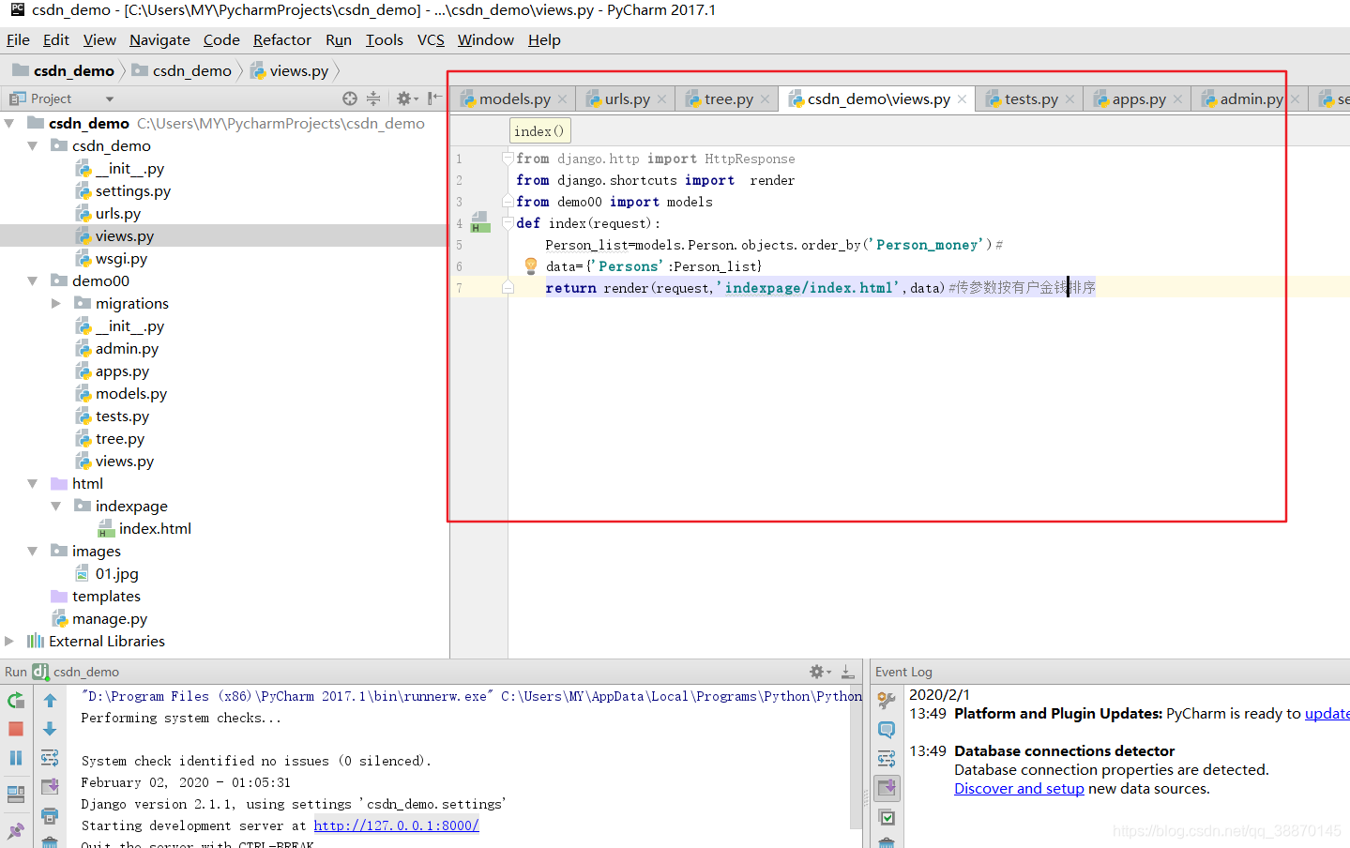
Task: Click the index() breadcrumb in editor
Action: tap(539, 130)
